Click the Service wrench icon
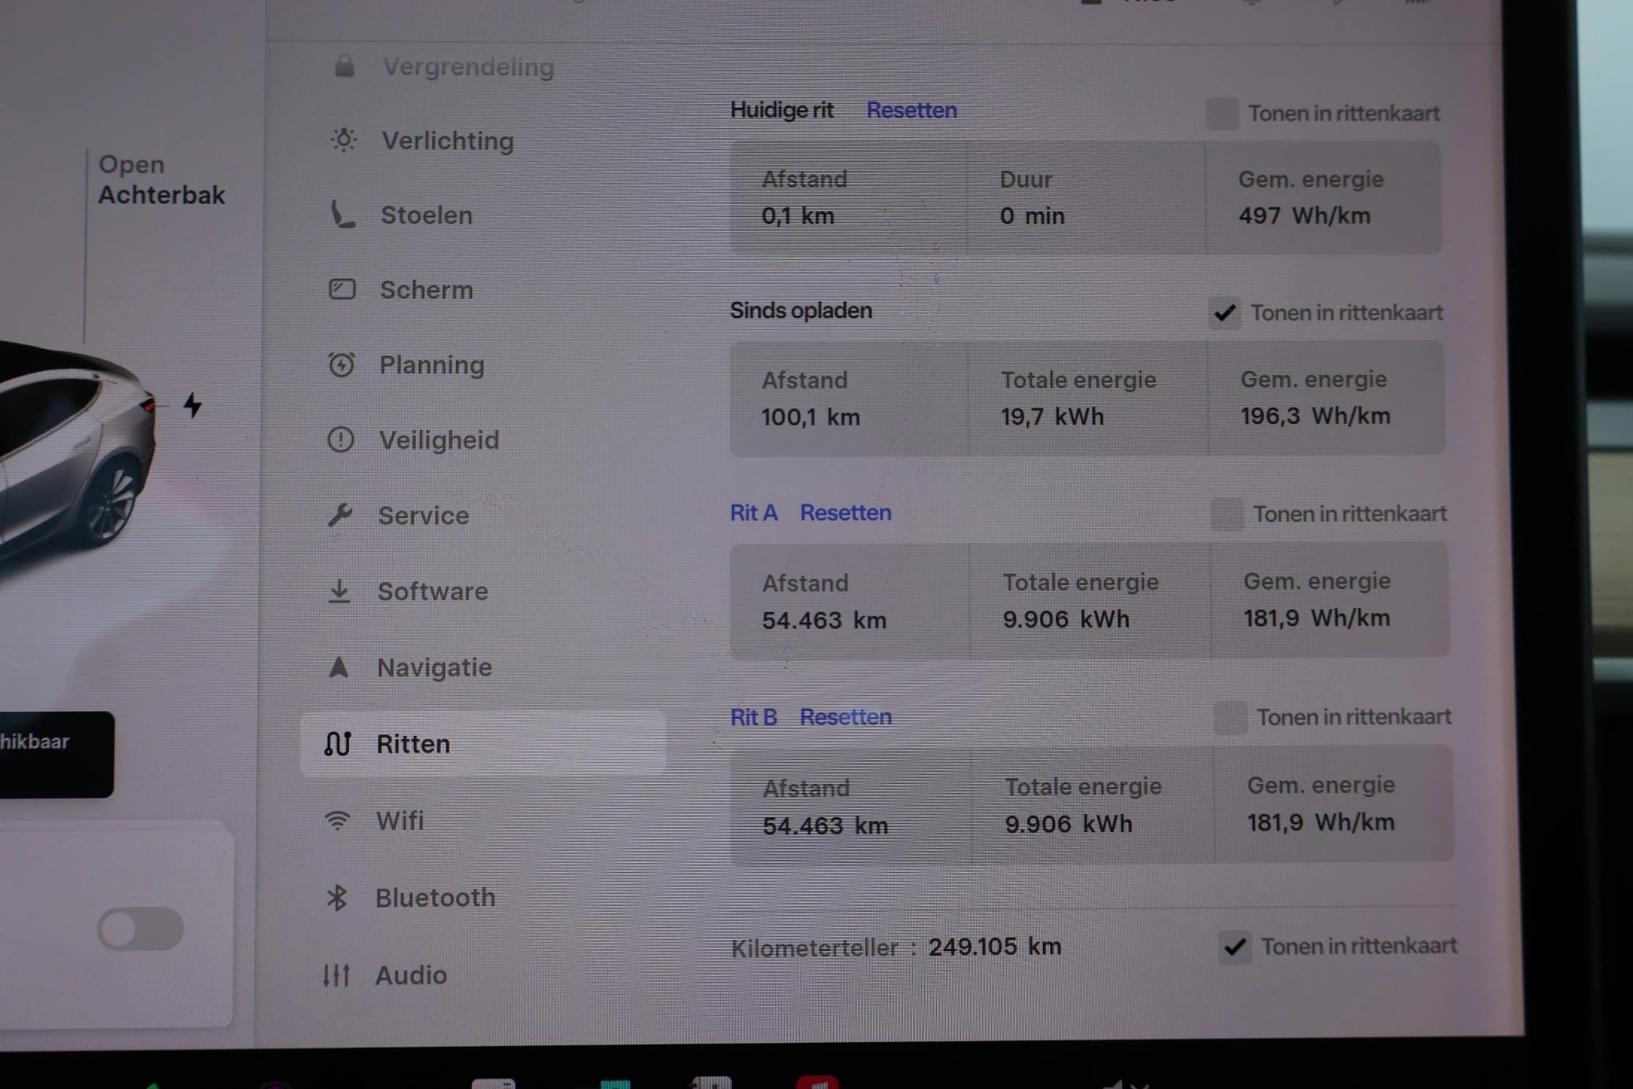1633x1089 pixels. [343, 516]
